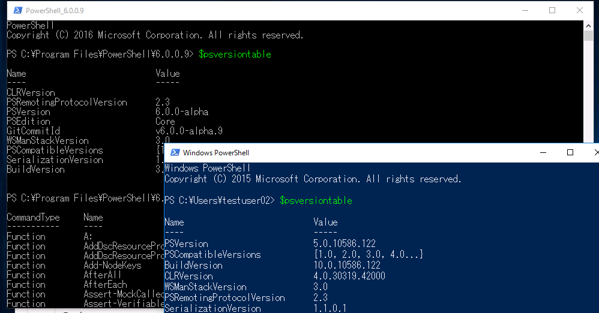Click the PSEdition Core value

165,121
